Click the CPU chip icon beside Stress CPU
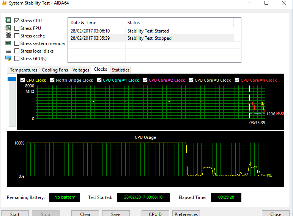 click(x=8, y=20)
